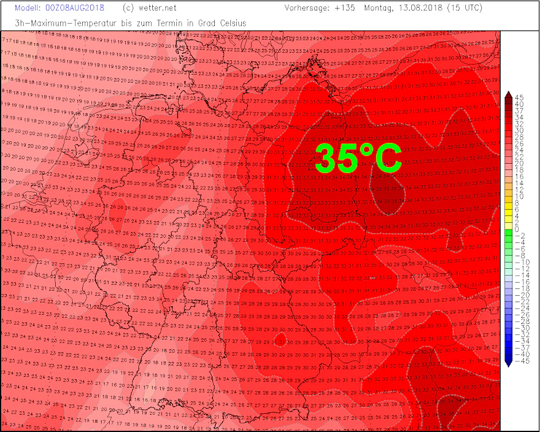
Task: Click the date 'Montag, 13.08.2018'
Action: (x=403, y=8)
